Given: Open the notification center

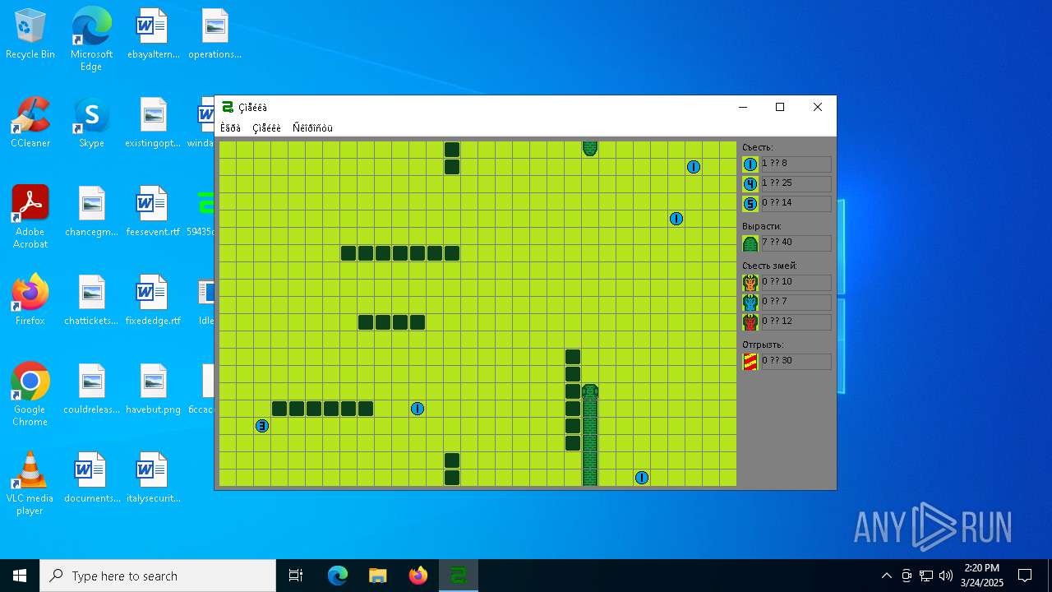Looking at the screenshot, I should [x=1025, y=576].
